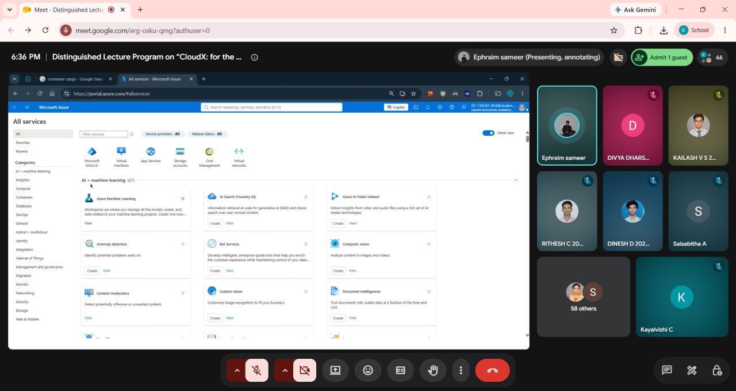Select Databases category
736x391 pixels.
click(24, 206)
